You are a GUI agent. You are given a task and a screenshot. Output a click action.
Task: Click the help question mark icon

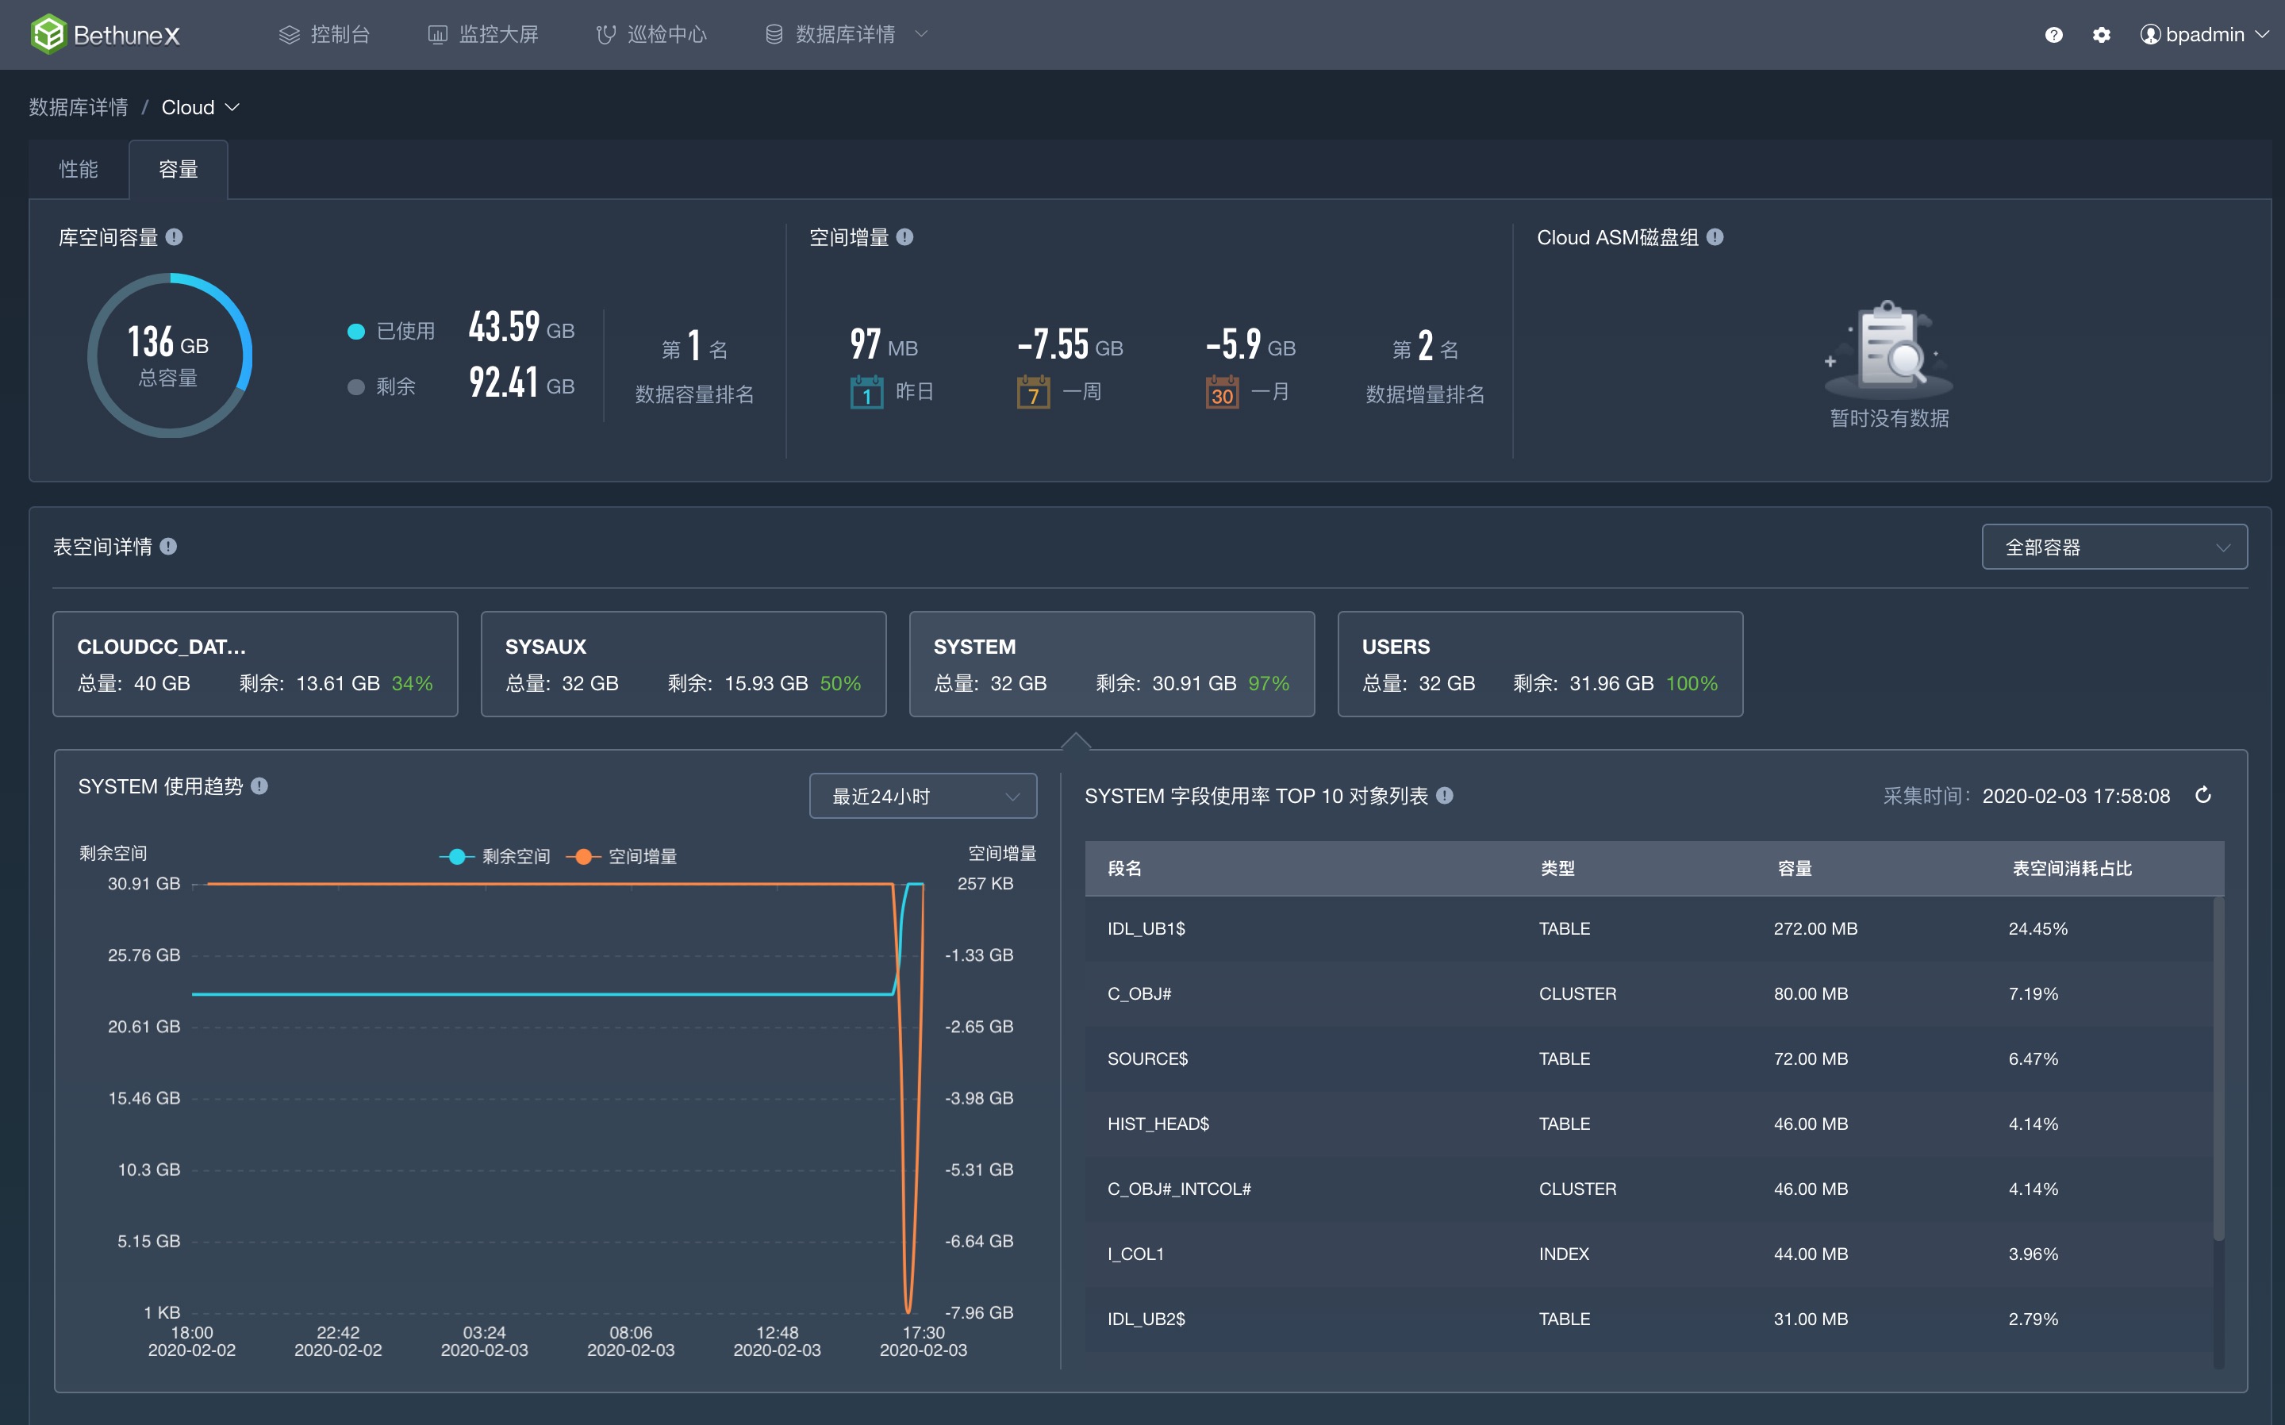coord(2053,35)
